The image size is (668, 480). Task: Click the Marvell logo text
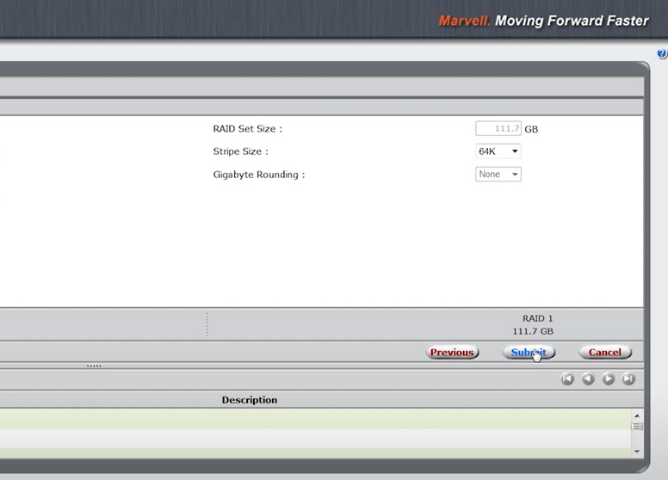click(x=464, y=21)
